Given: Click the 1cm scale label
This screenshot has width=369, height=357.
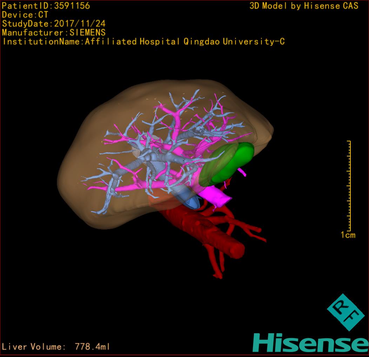Looking at the screenshot, I should tap(348, 235).
